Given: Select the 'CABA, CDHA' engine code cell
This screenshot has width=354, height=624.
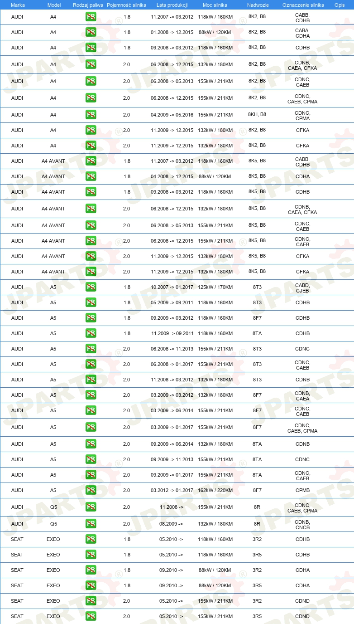Looking at the screenshot, I should pos(302,33).
